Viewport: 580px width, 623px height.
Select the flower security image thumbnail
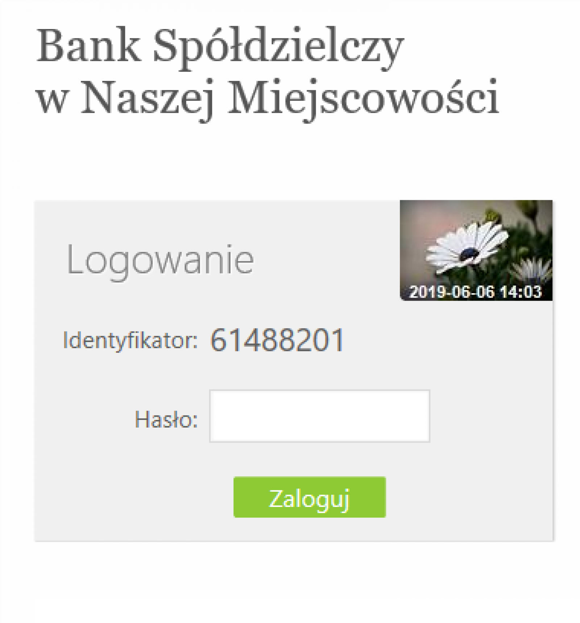(x=476, y=250)
